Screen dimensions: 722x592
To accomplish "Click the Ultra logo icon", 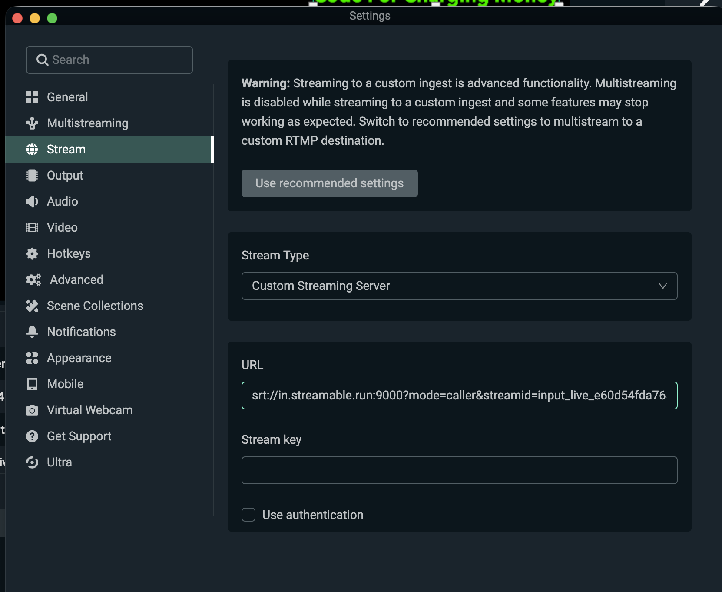I will pyautogui.click(x=32, y=462).
